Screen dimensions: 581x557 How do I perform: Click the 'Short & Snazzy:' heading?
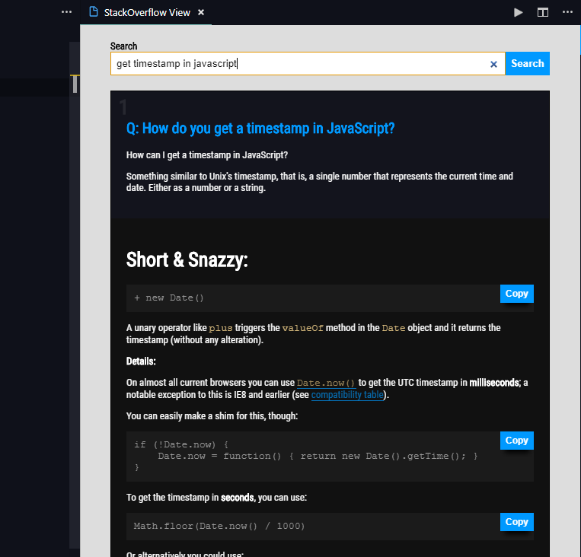coord(187,260)
